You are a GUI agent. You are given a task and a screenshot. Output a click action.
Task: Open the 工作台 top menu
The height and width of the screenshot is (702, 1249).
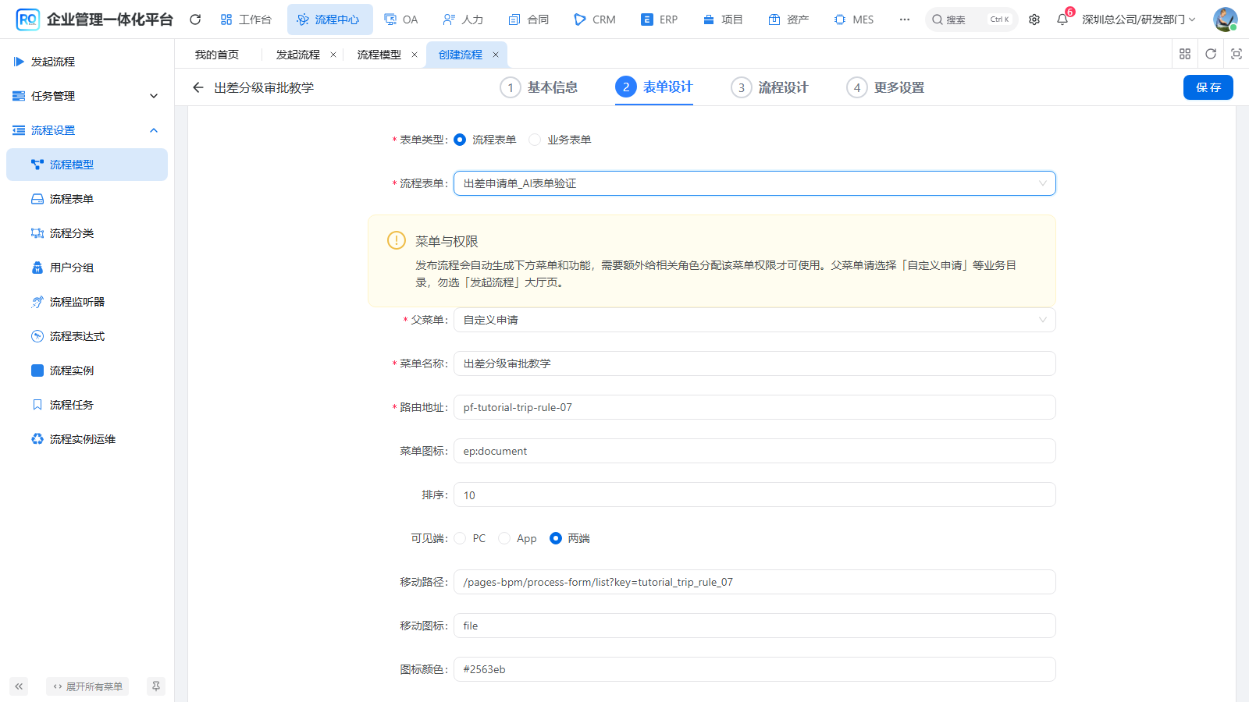pyautogui.click(x=246, y=19)
